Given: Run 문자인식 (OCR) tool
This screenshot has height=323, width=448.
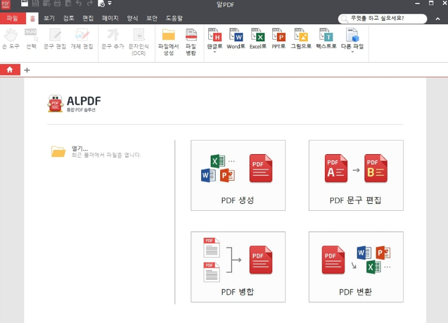Looking at the screenshot, I should point(138,42).
